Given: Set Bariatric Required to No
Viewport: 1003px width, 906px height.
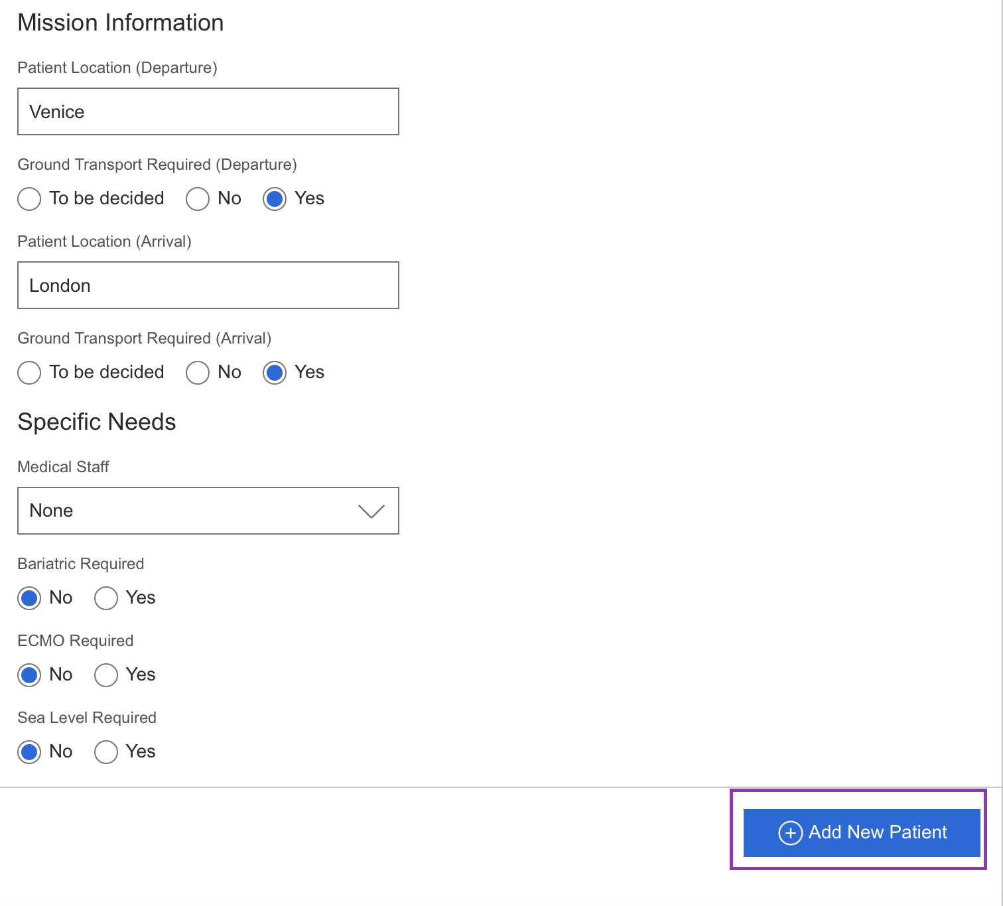Looking at the screenshot, I should [29, 598].
